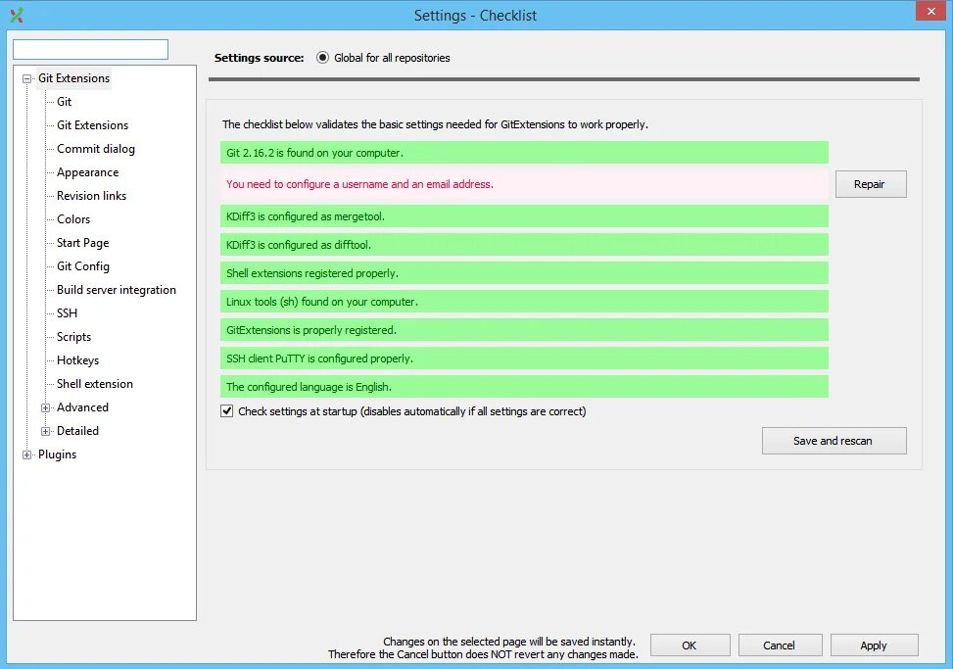The width and height of the screenshot is (953, 669).
Task: Click 'KDiff3 is configured as mergetool' row
Action: pyautogui.click(x=524, y=216)
